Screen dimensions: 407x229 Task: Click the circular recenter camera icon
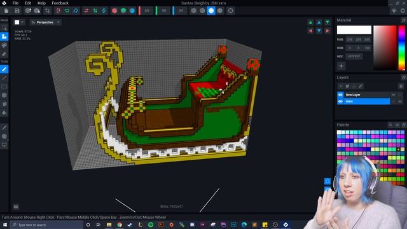230,11
